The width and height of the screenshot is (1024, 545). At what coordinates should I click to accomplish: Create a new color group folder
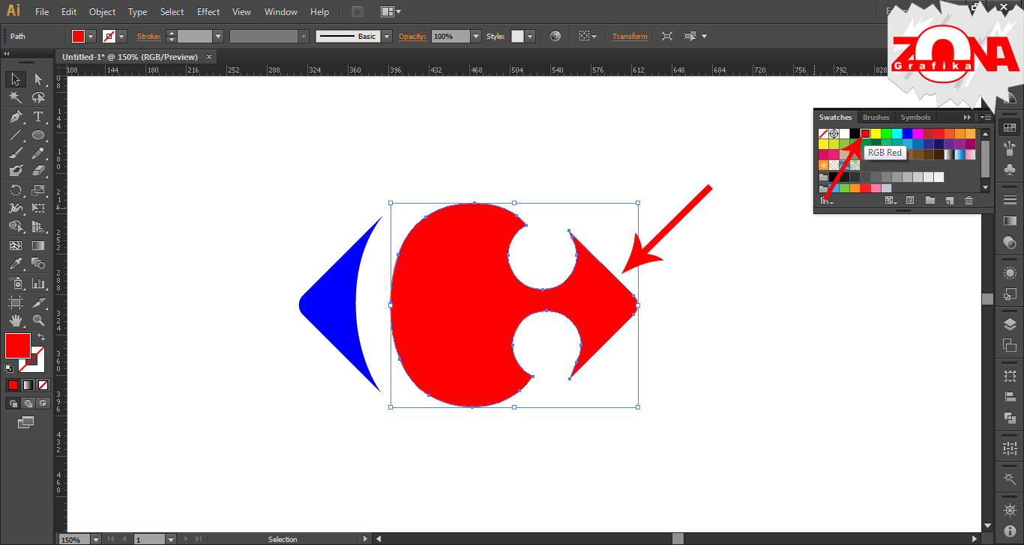point(930,200)
